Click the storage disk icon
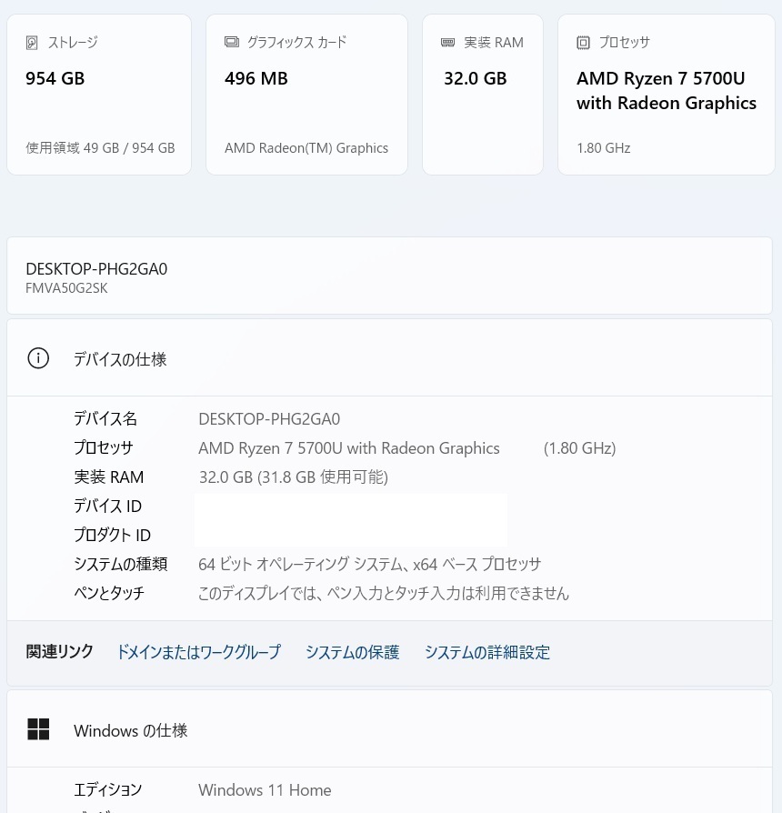The image size is (782, 813). [32, 43]
